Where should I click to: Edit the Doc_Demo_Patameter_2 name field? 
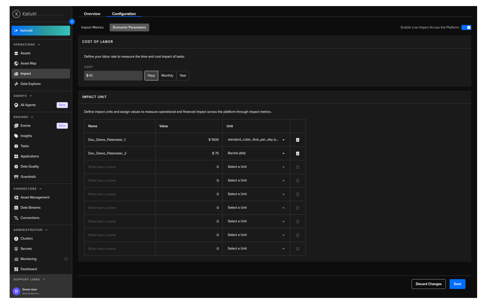click(x=120, y=154)
